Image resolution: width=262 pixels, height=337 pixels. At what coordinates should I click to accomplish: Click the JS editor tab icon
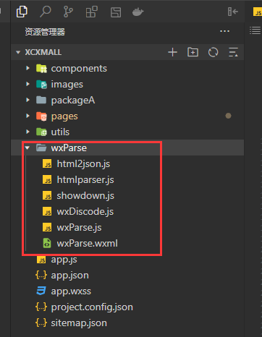coord(258,12)
